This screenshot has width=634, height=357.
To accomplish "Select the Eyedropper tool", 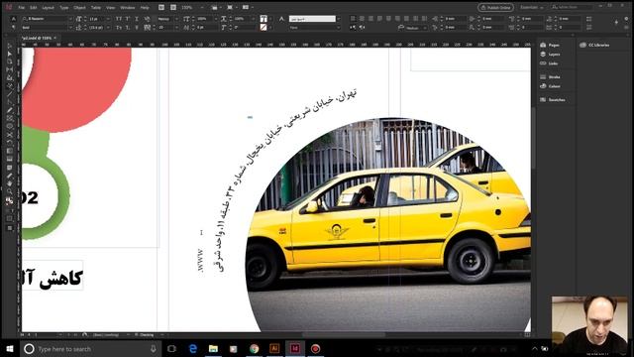I will point(10,176).
